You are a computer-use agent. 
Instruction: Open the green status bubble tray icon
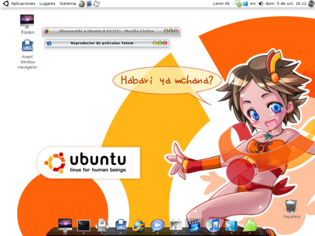(x=239, y=4)
